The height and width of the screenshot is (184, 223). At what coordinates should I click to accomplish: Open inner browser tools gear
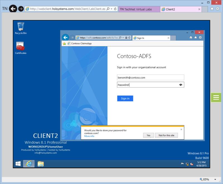pos(200,37)
